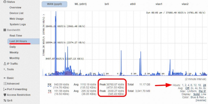
Task: Click the RX Total 11.17 GB value
Action: 145,84
